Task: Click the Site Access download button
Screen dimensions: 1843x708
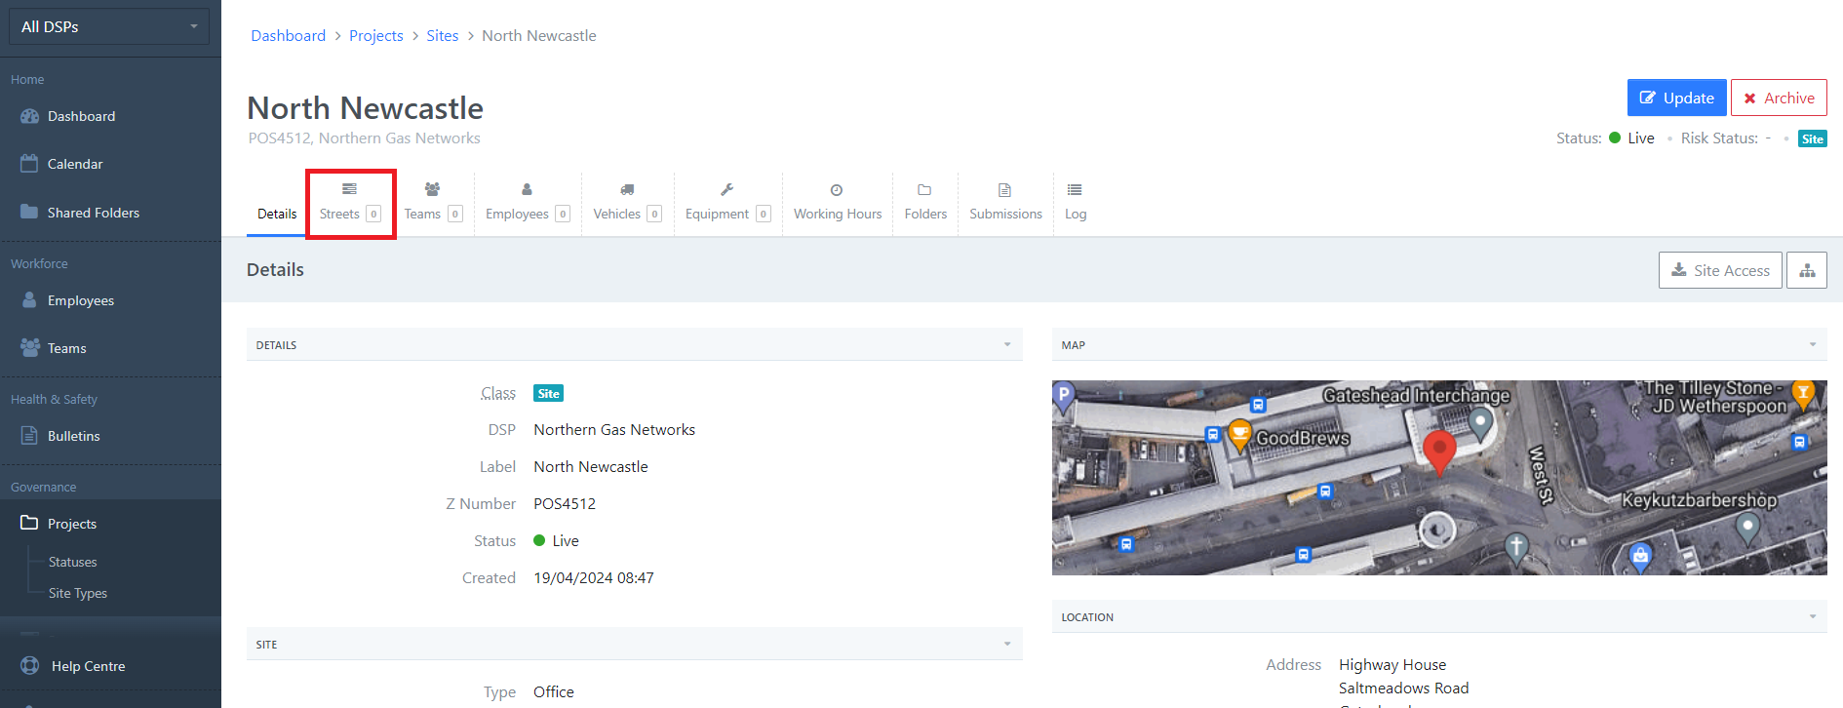Action: click(x=1720, y=270)
